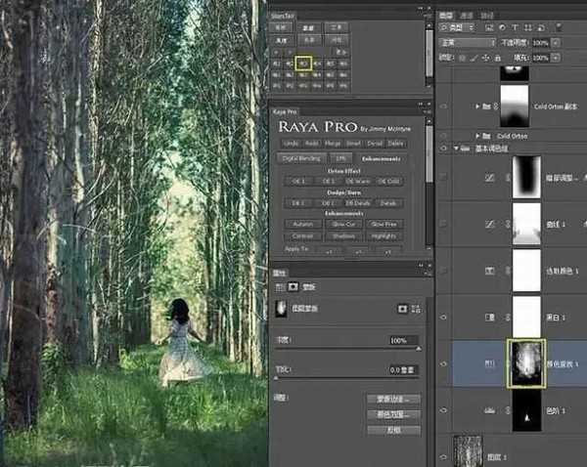Screen dimensions: 587x467
Task: Collapse the 基本调色组 layer group
Action: coord(458,149)
